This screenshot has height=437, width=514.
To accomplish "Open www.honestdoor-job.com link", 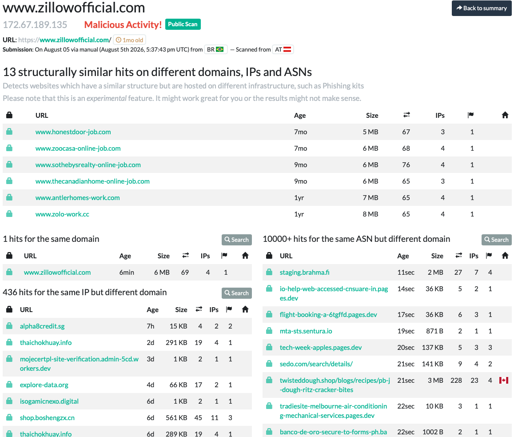I will tap(73, 132).
